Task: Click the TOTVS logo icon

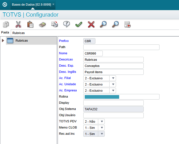Action: [5, 4]
